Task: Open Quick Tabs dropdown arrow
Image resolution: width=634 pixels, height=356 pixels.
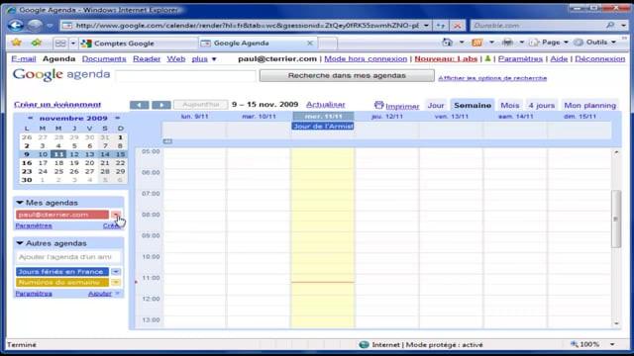Action: (73, 43)
